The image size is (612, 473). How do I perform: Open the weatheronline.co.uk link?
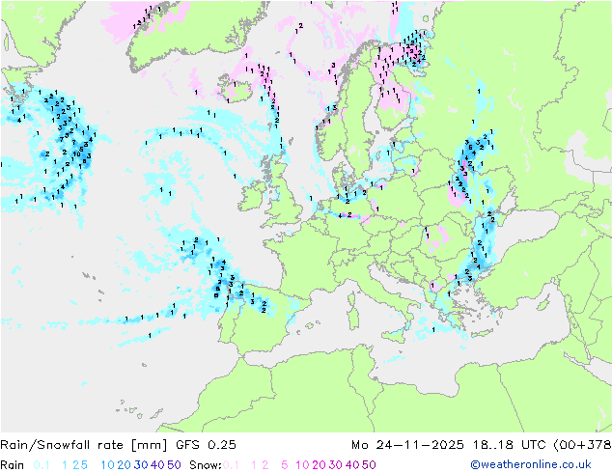[x=531, y=465]
